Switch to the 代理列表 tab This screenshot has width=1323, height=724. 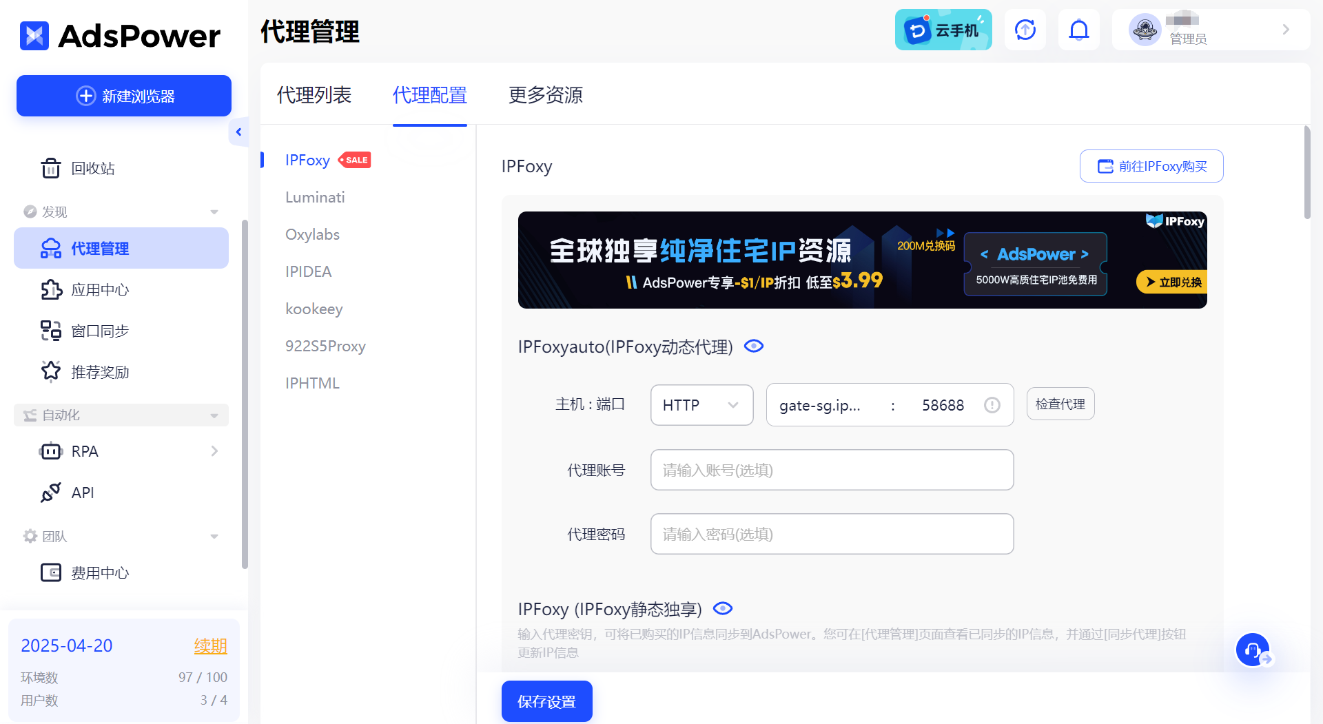point(314,95)
